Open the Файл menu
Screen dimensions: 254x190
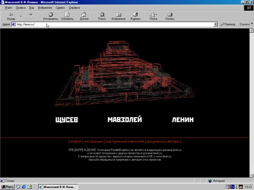(8, 8)
